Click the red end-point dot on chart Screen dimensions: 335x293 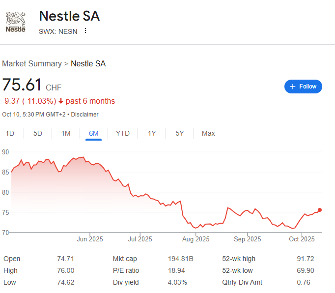[320, 210]
